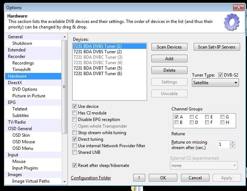Check channel group H

222,122
